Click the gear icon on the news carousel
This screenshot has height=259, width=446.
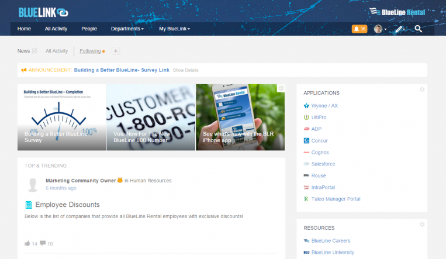tap(281, 88)
